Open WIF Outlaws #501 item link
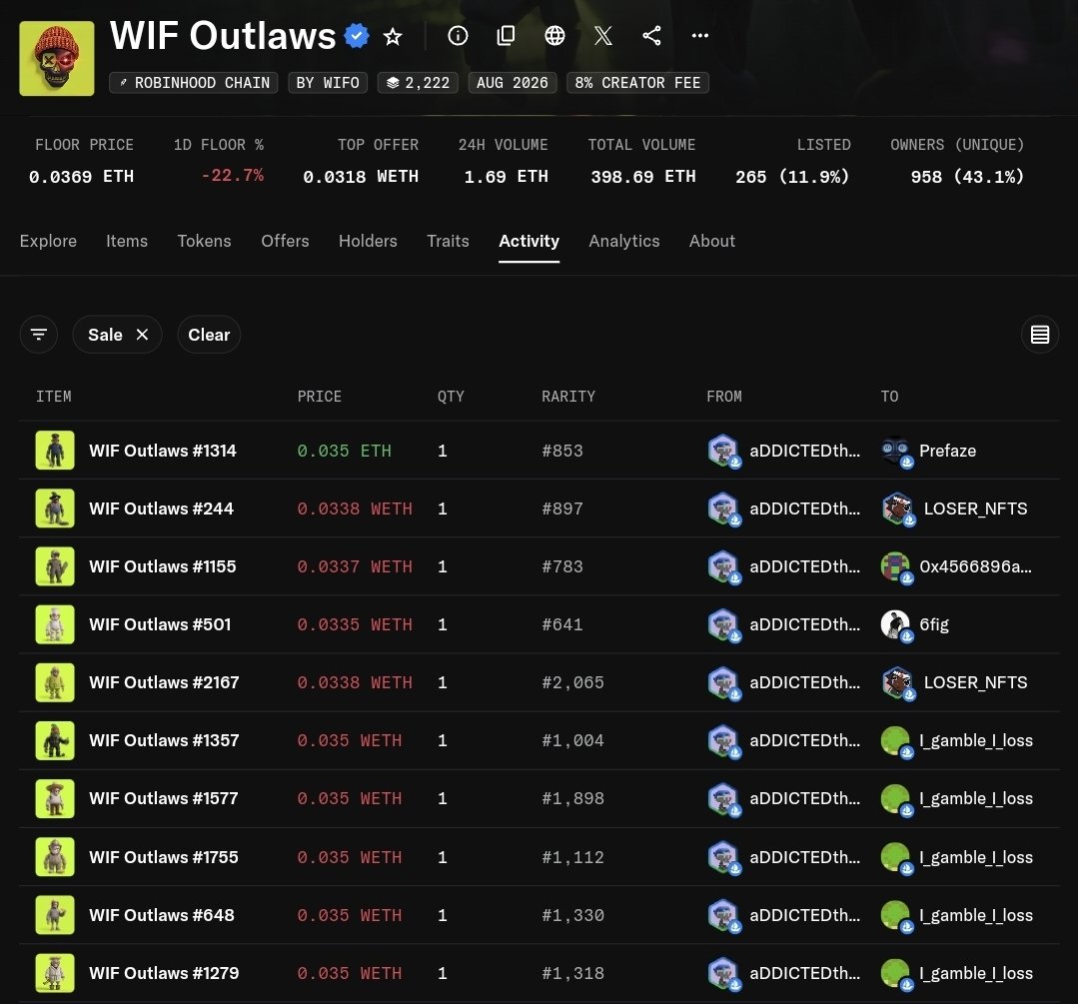Viewport: 1078px width, 1004px height. tap(160, 624)
